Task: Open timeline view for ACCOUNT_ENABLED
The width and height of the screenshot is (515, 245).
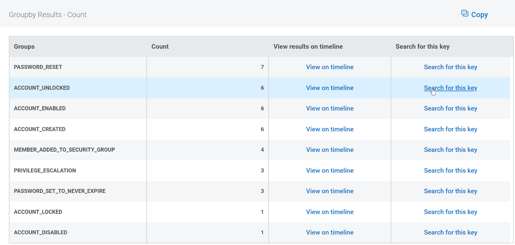Action: 330,108
